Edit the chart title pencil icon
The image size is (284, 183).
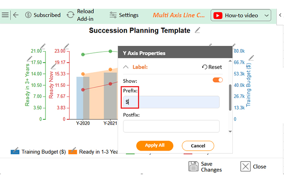(x=198, y=30)
